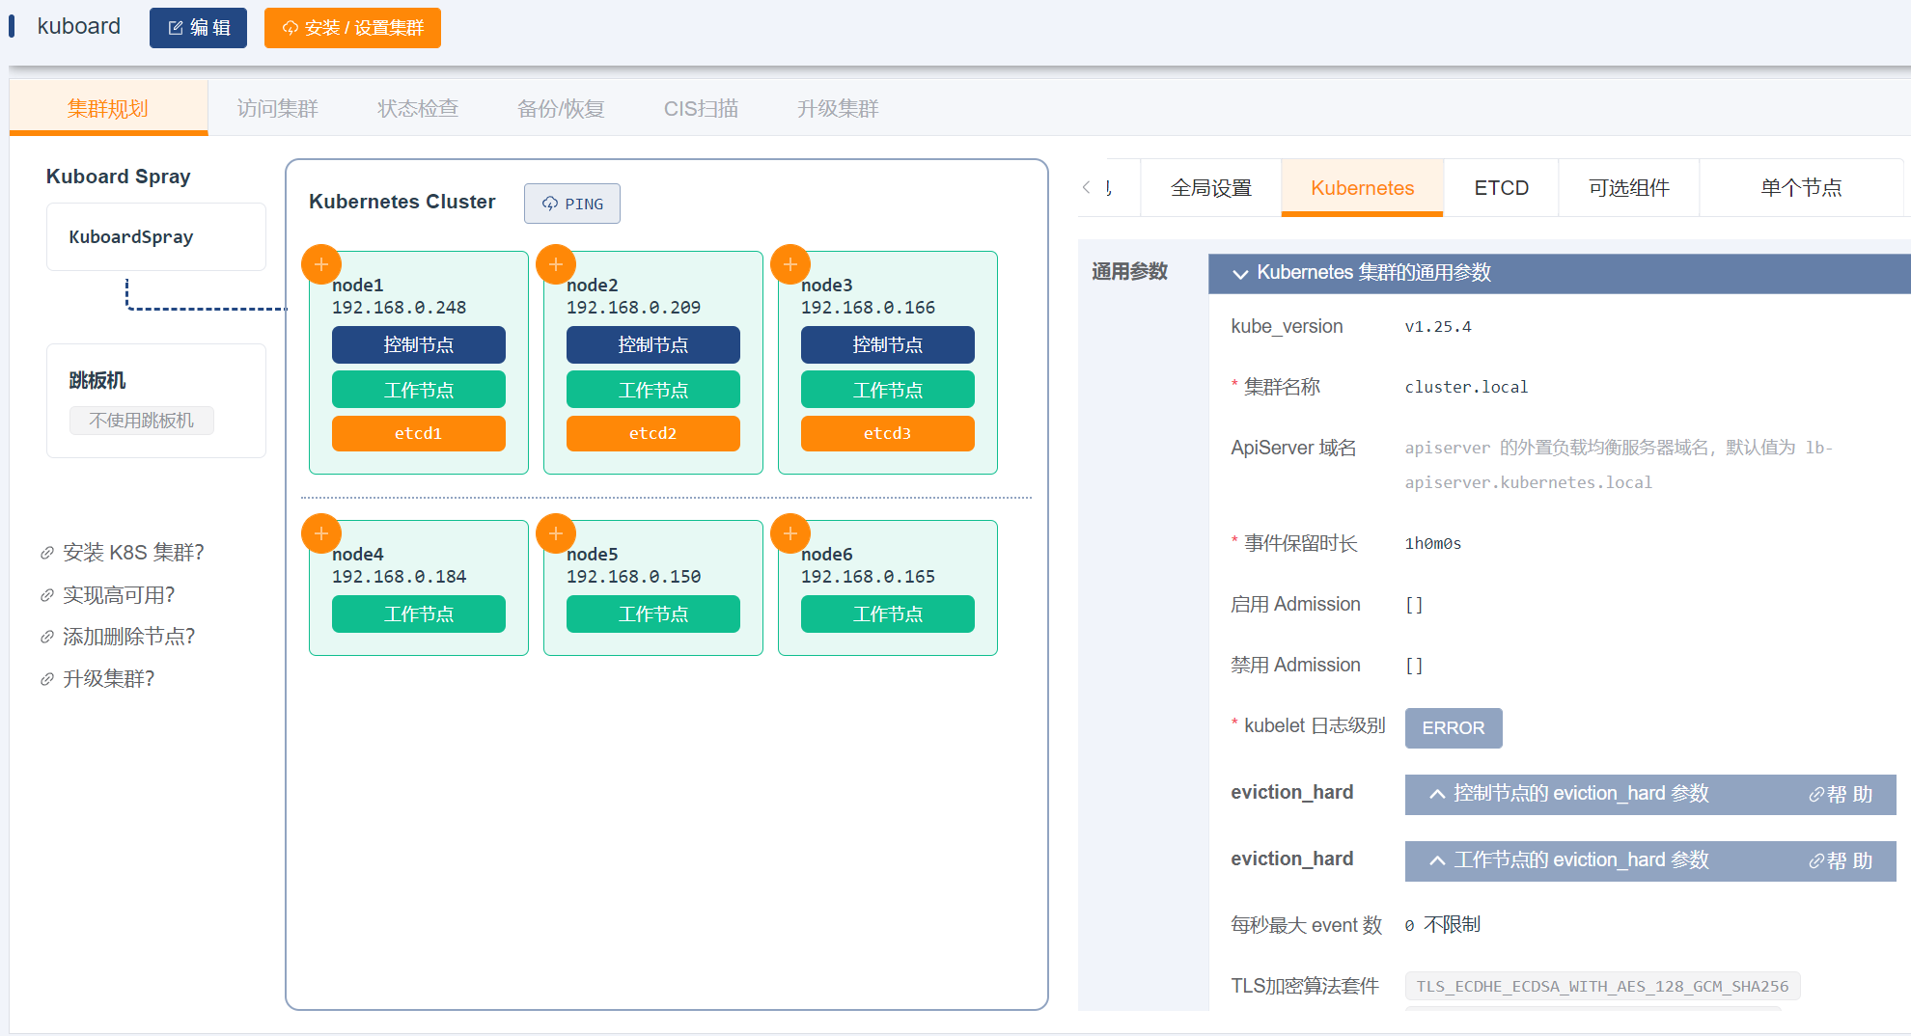Open help link for control node eviction_hard
The width and height of the screenshot is (1911, 1036).
tap(1841, 794)
